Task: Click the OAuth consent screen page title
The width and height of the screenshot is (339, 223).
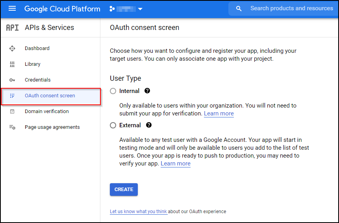Action: tap(144, 28)
